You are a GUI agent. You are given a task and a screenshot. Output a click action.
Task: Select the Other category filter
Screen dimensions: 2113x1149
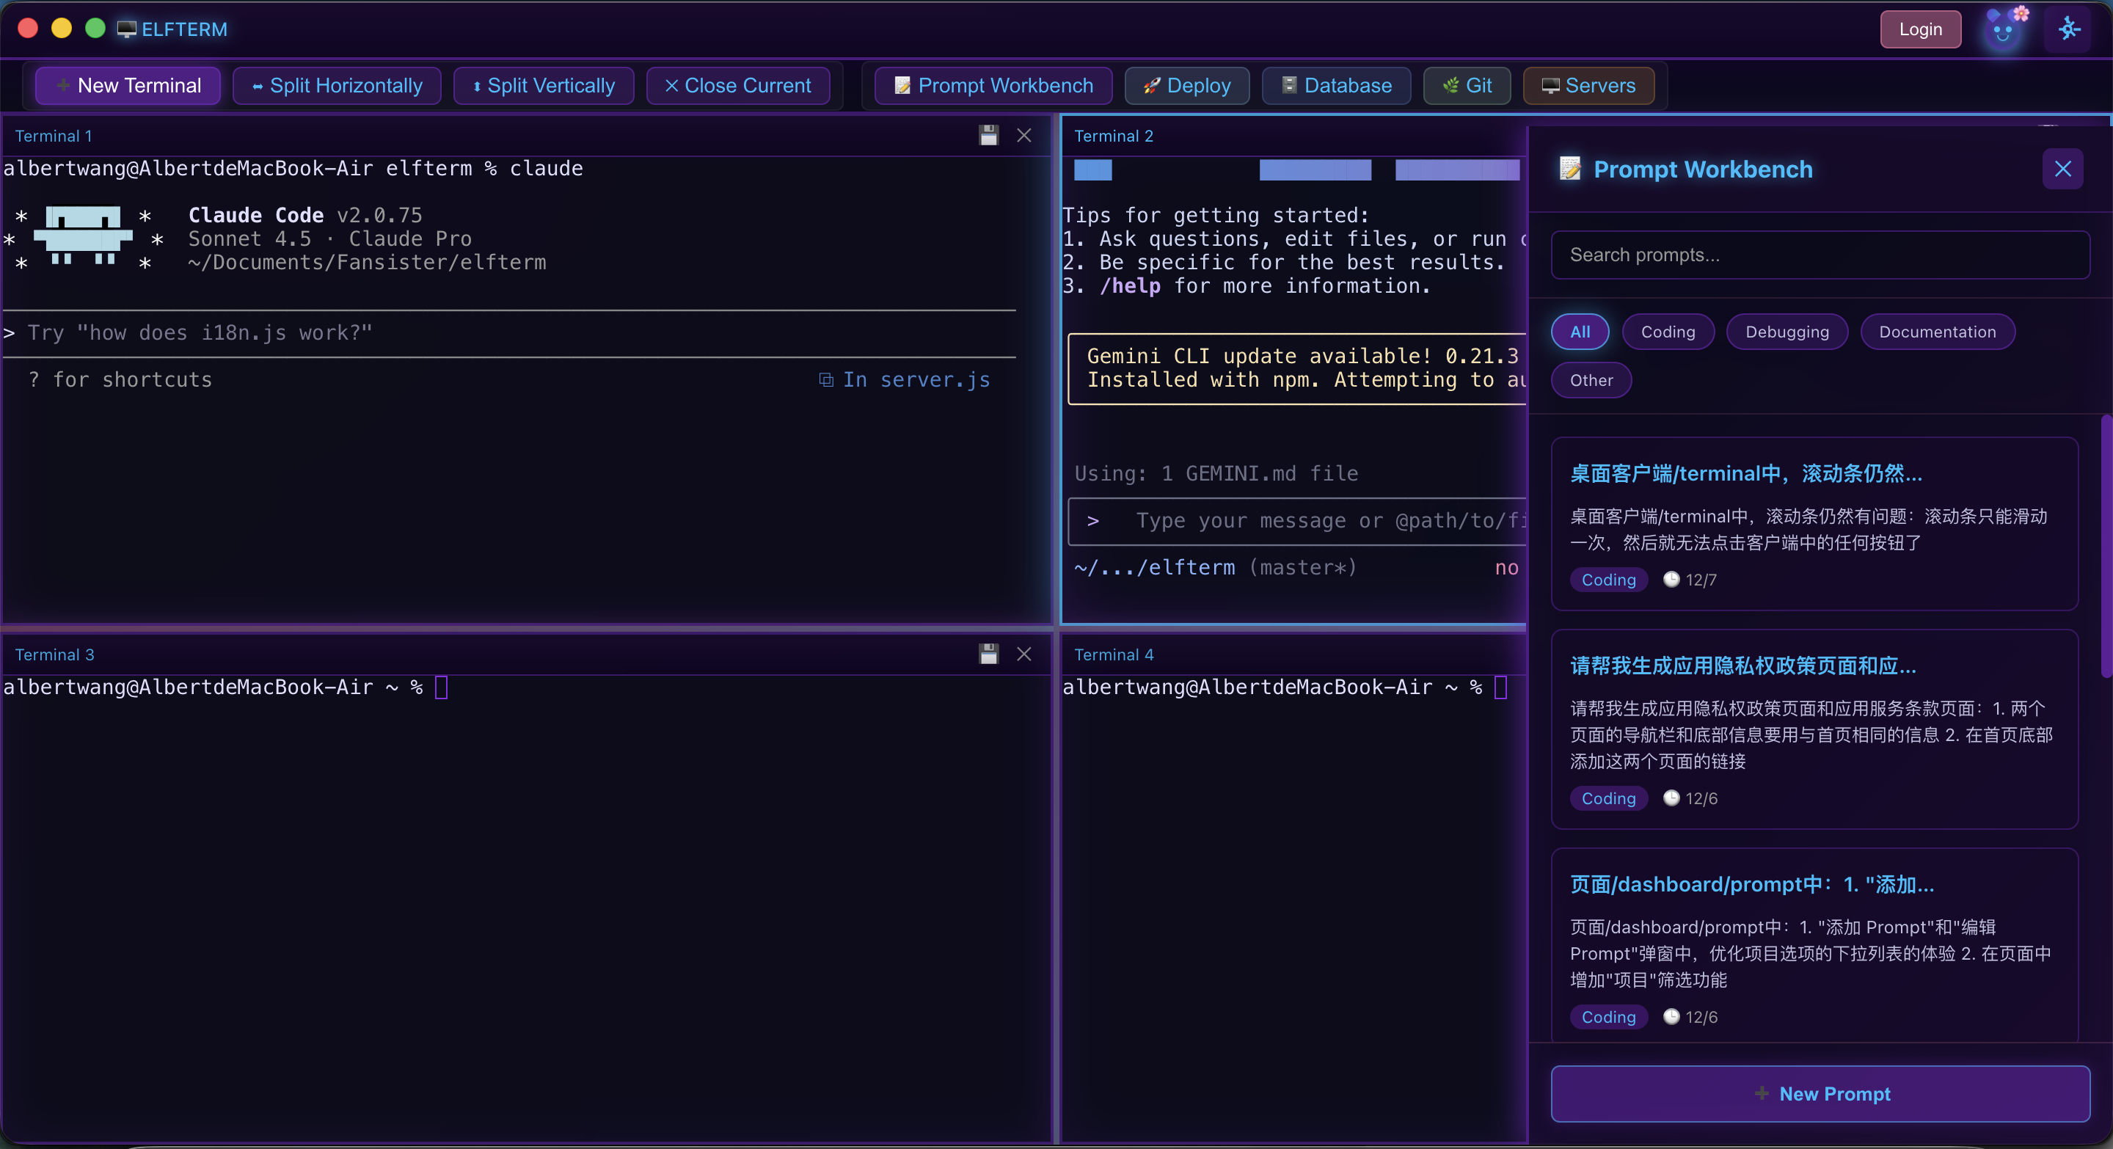tap(1591, 381)
